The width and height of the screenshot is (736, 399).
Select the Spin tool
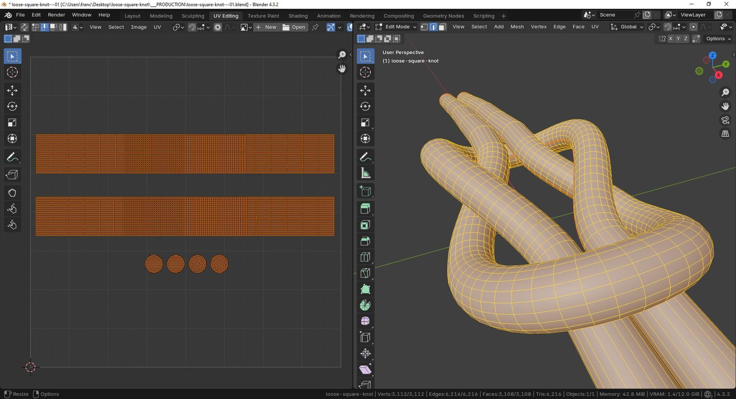365,305
